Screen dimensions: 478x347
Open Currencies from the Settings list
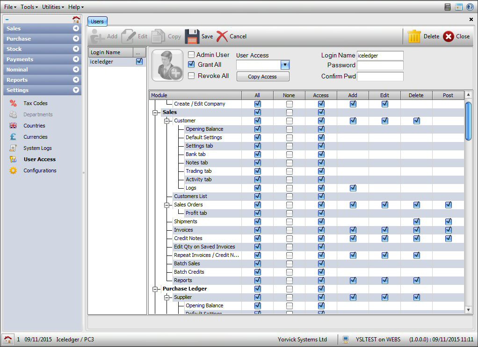(36, 137)
